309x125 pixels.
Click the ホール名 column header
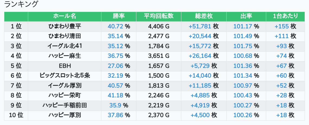coord(65,16)
